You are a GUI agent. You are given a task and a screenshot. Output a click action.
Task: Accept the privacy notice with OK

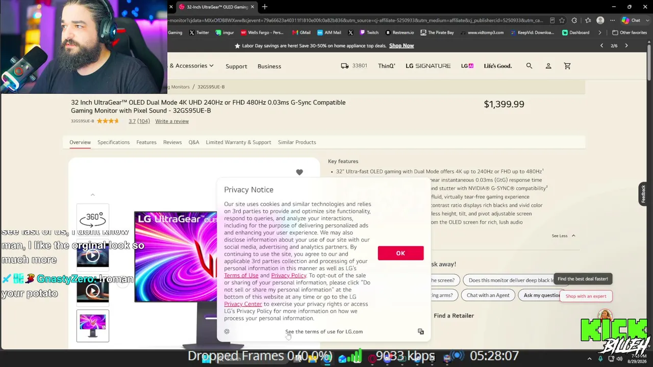tap(400, 253)
